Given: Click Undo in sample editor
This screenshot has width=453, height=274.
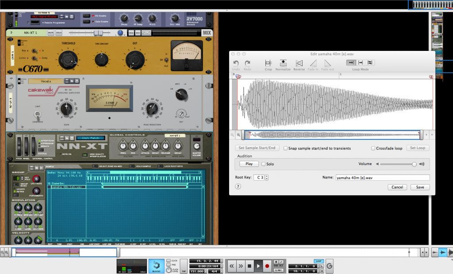Looking at the screenshot, I should click(236, 66).
